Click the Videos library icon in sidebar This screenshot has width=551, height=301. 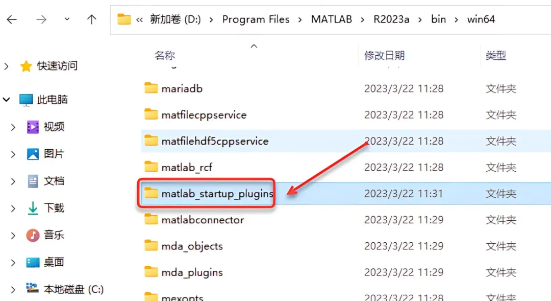click(33, 127)
